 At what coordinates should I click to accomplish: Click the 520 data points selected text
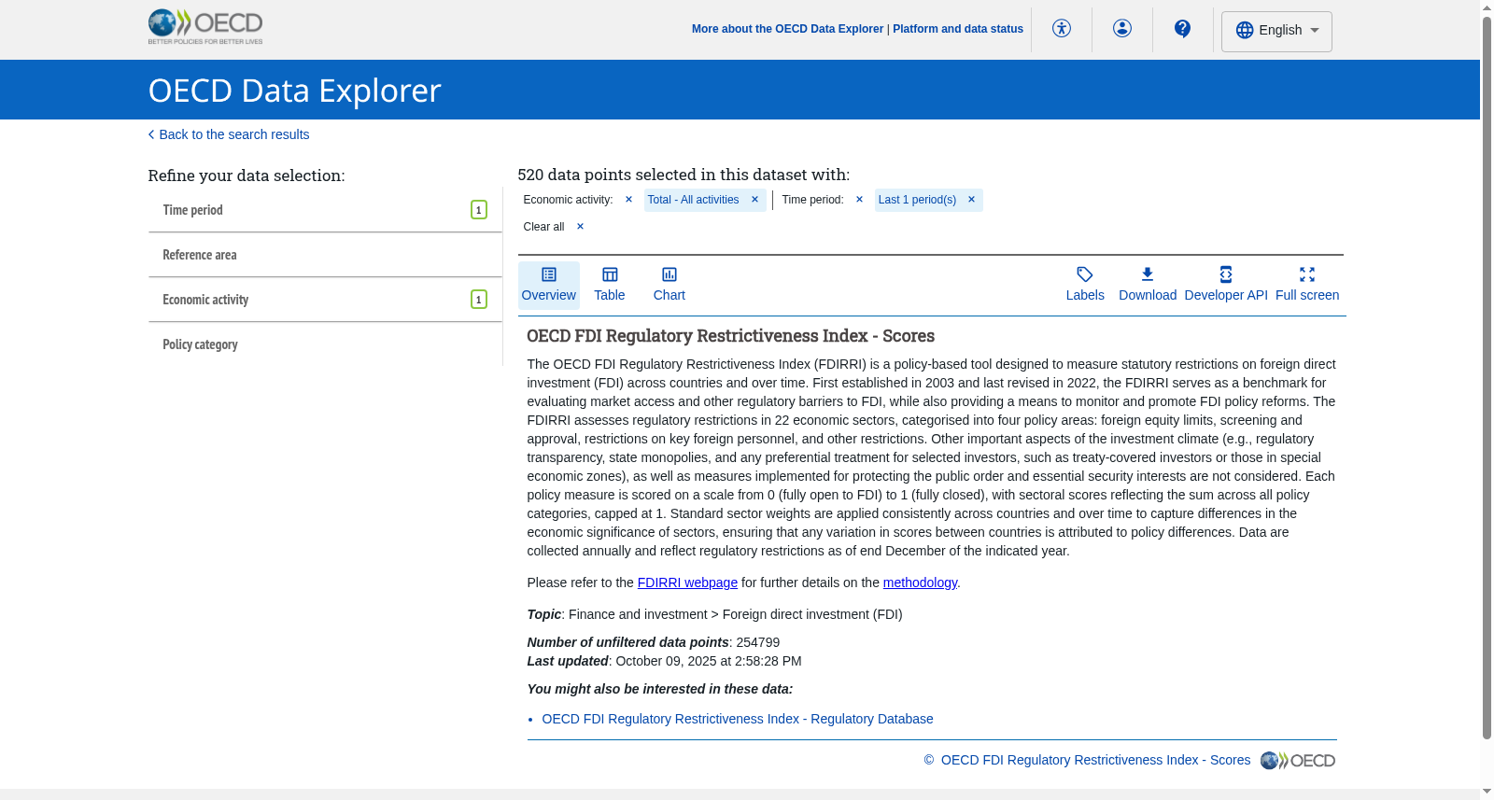(x=684, y=175)
